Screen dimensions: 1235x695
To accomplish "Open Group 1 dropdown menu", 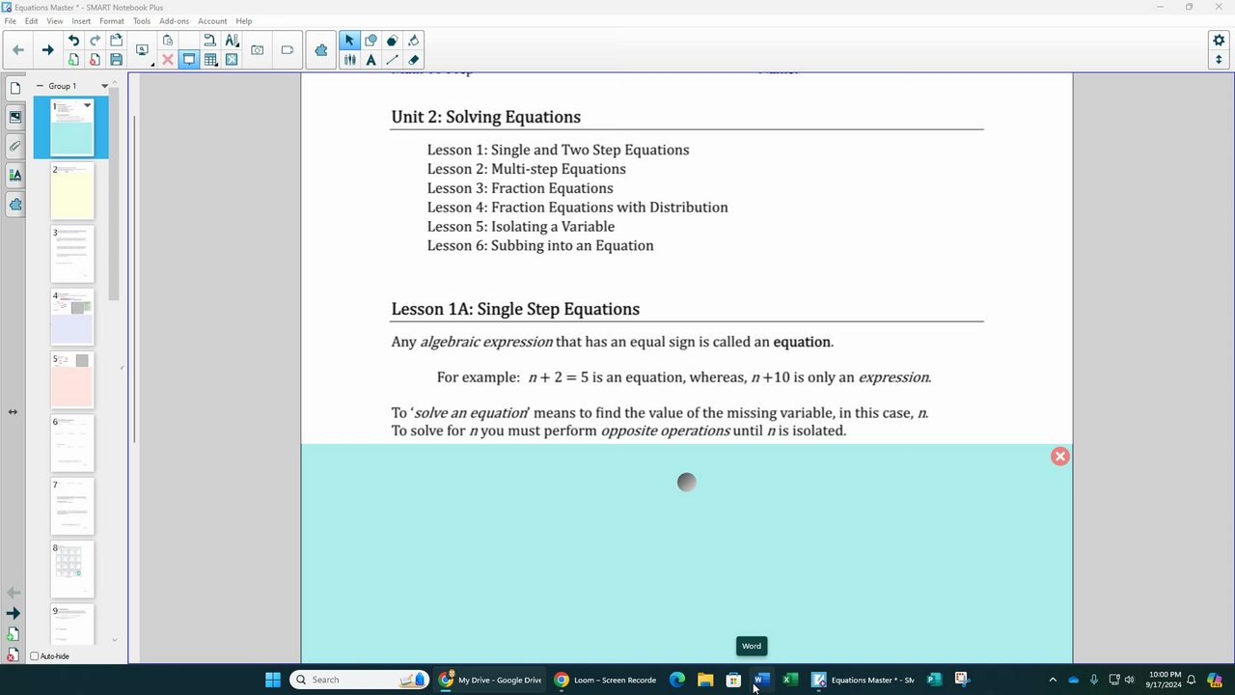I will 105,86.
